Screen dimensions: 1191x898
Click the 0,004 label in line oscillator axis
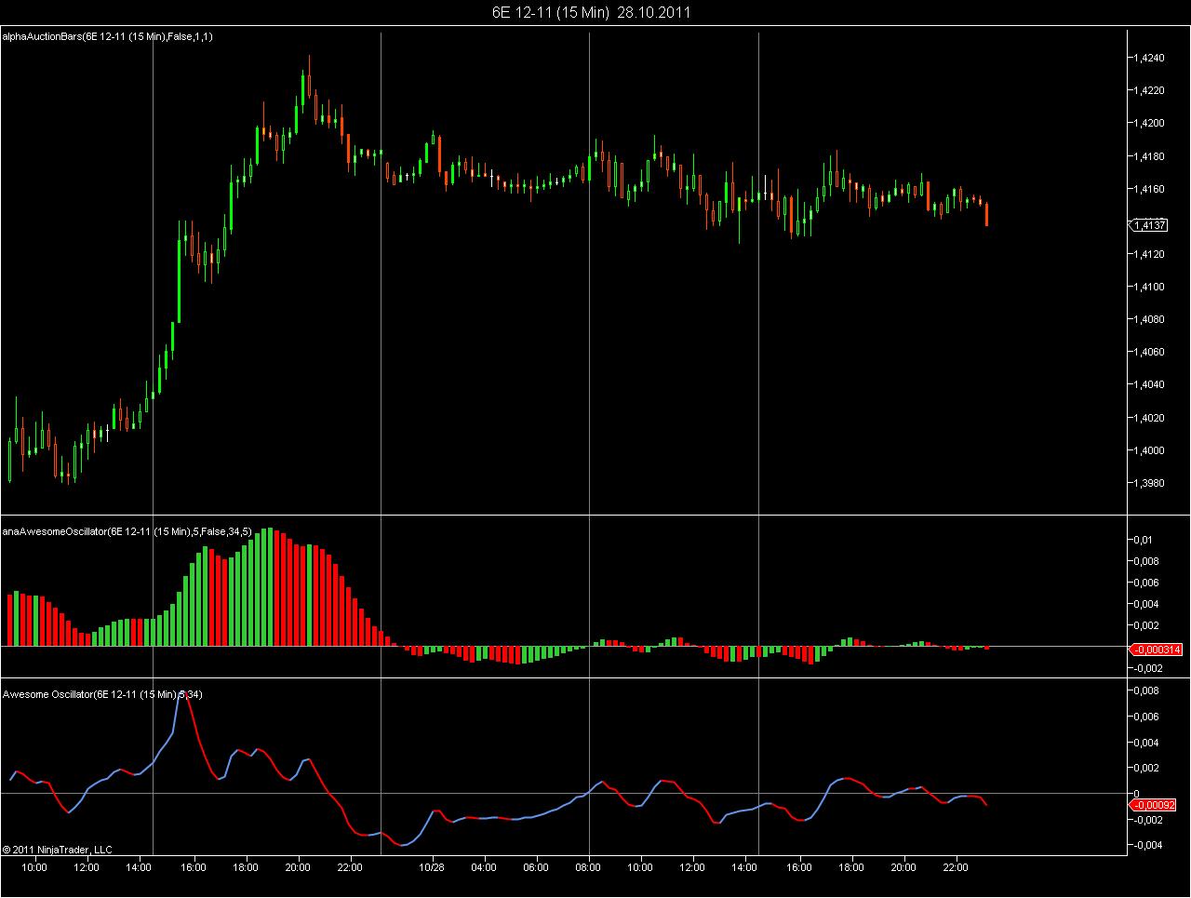[1146, 743]
